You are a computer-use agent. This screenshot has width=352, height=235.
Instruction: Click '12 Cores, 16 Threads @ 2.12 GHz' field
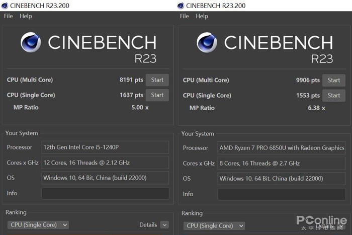pyautogui.click(x=105, y=163)
